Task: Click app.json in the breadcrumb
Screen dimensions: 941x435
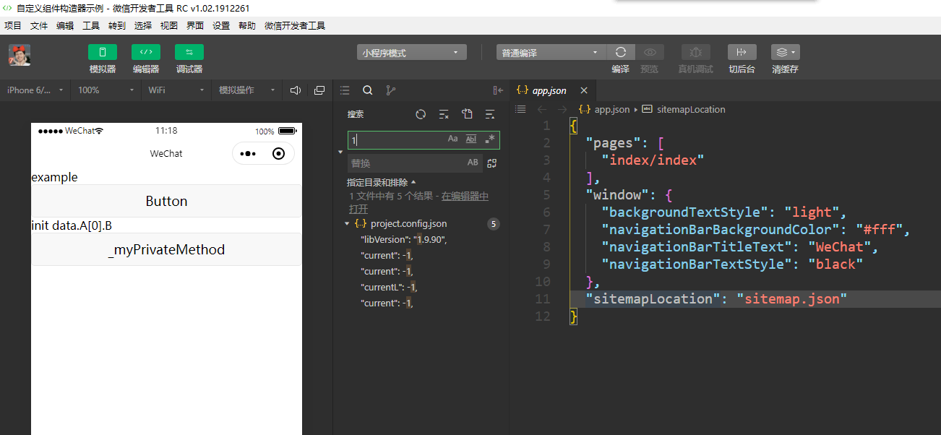Action: click(611, 110)
